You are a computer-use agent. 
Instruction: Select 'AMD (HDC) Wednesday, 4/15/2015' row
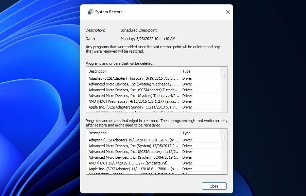pos(154,101)
